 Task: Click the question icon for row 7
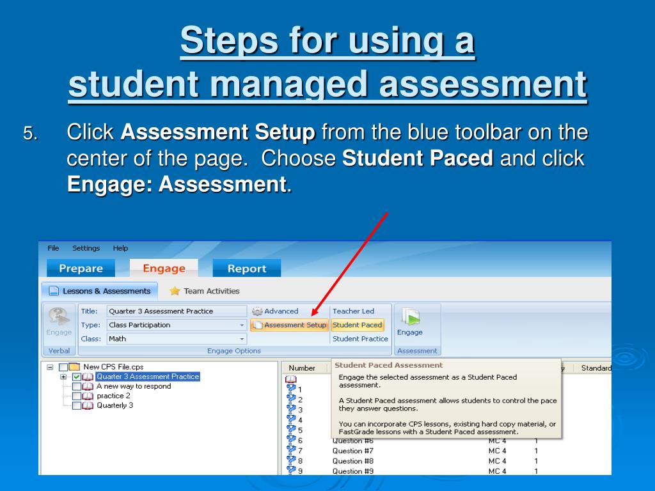point(291,450)
